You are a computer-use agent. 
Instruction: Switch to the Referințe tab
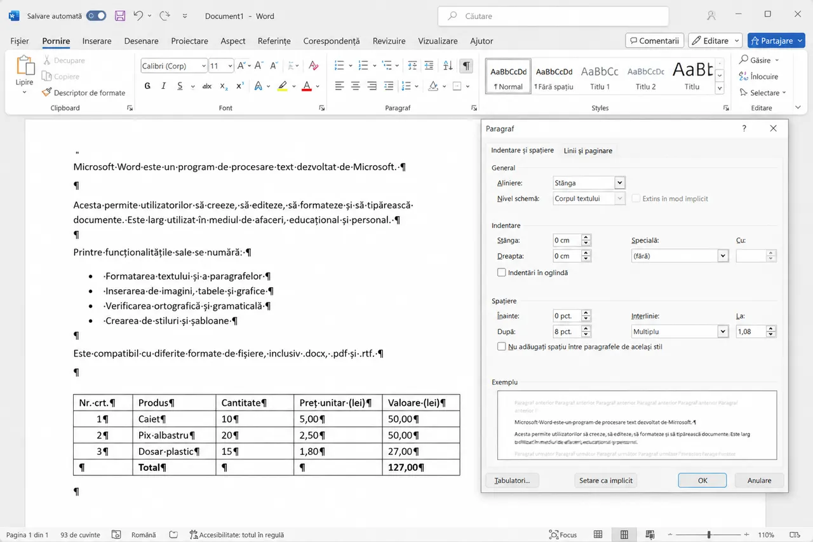(x=274, y=41)
